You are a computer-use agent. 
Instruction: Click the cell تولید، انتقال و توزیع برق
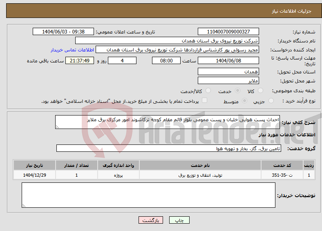coord(200,175)
